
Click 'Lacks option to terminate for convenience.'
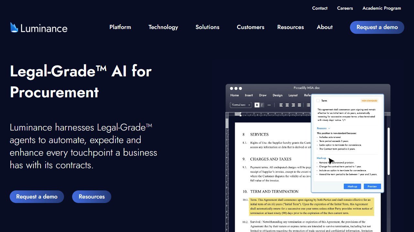pos(340,145)
